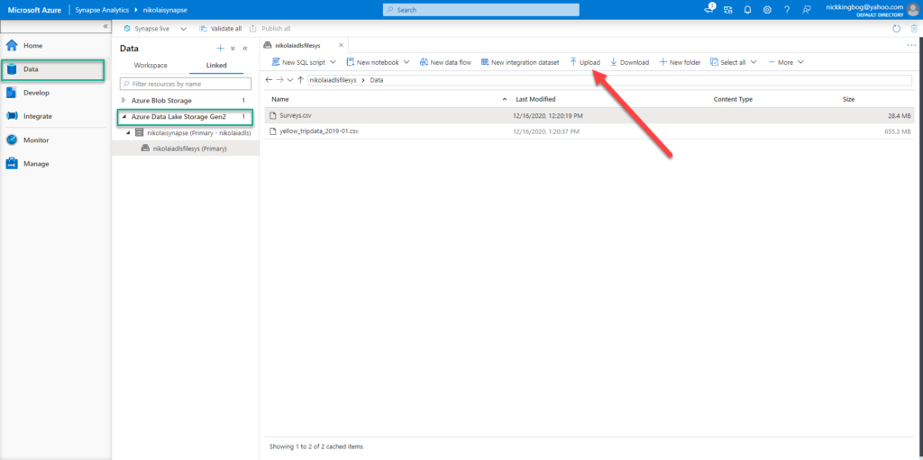Open settings gear icon

click(767, 10)
